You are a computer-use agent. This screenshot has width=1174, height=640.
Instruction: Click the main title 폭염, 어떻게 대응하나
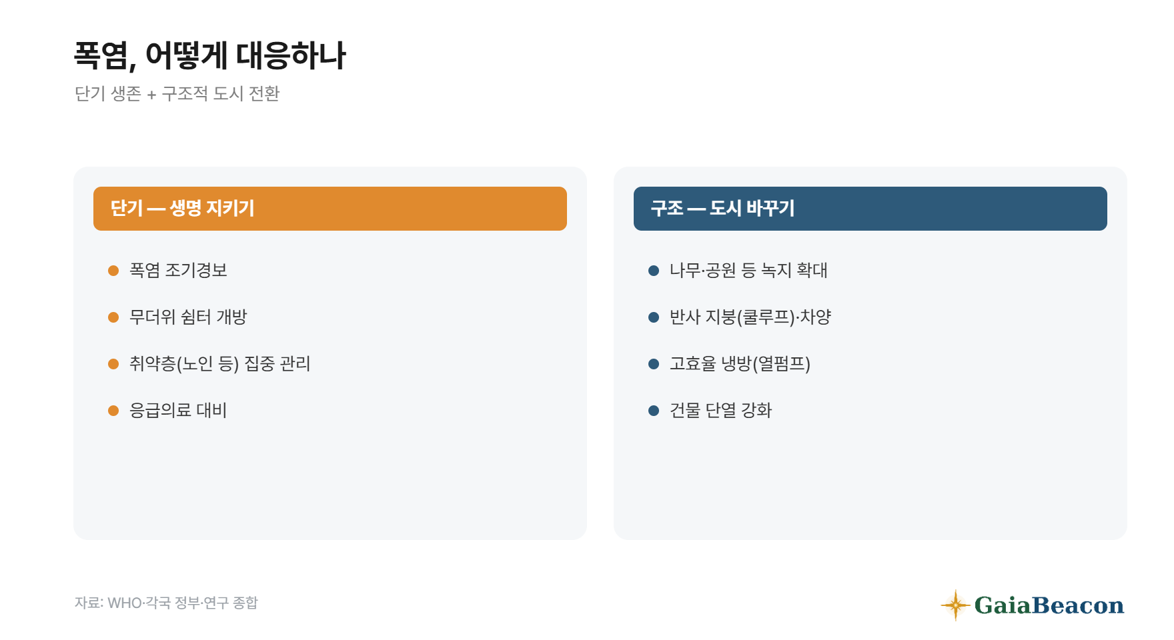[x=209, y=55]
